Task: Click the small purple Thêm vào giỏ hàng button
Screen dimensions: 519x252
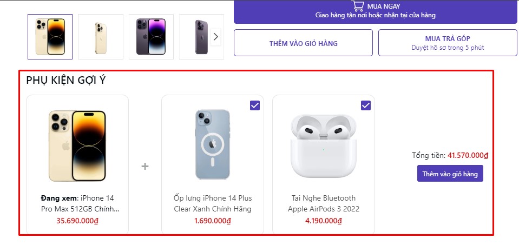Action: [x=450, y=174]
